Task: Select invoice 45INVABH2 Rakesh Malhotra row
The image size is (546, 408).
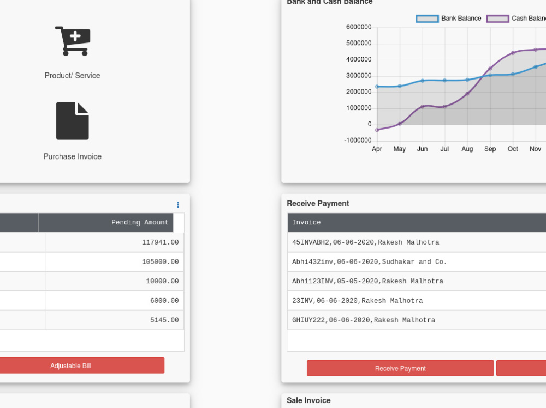Action: [417, 242]
